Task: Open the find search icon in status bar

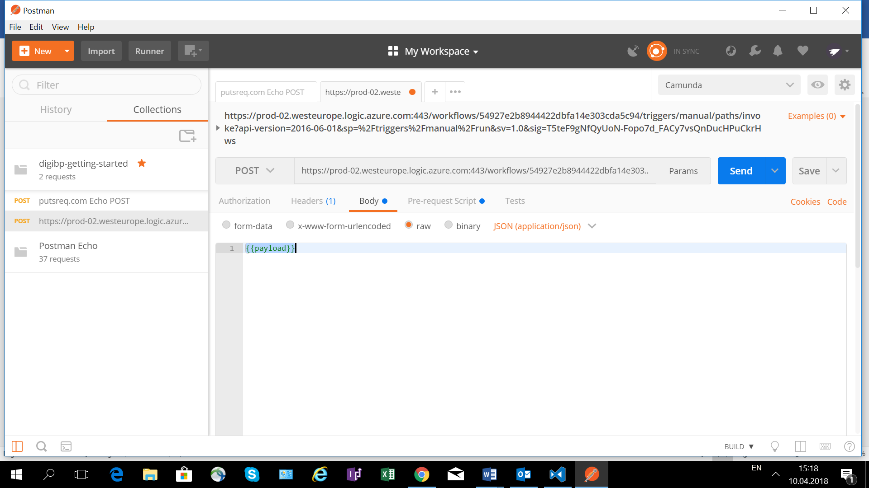Action: [41, 446]
